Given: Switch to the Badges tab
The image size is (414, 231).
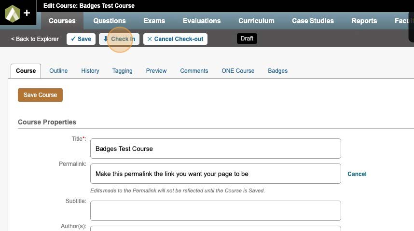Looking at the screenshot, I should click(278, 71).
